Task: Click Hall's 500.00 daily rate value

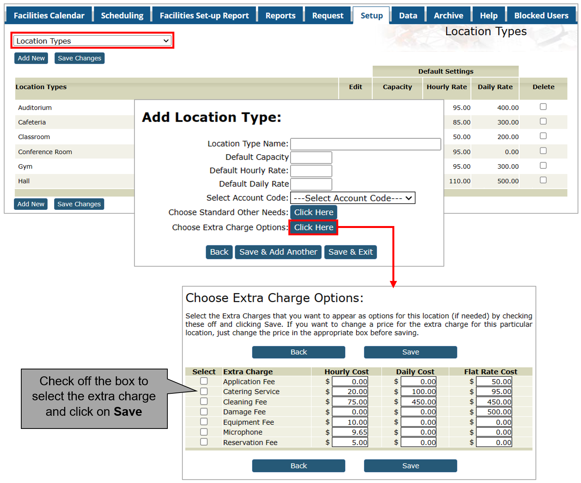Action: coord(508,181)
